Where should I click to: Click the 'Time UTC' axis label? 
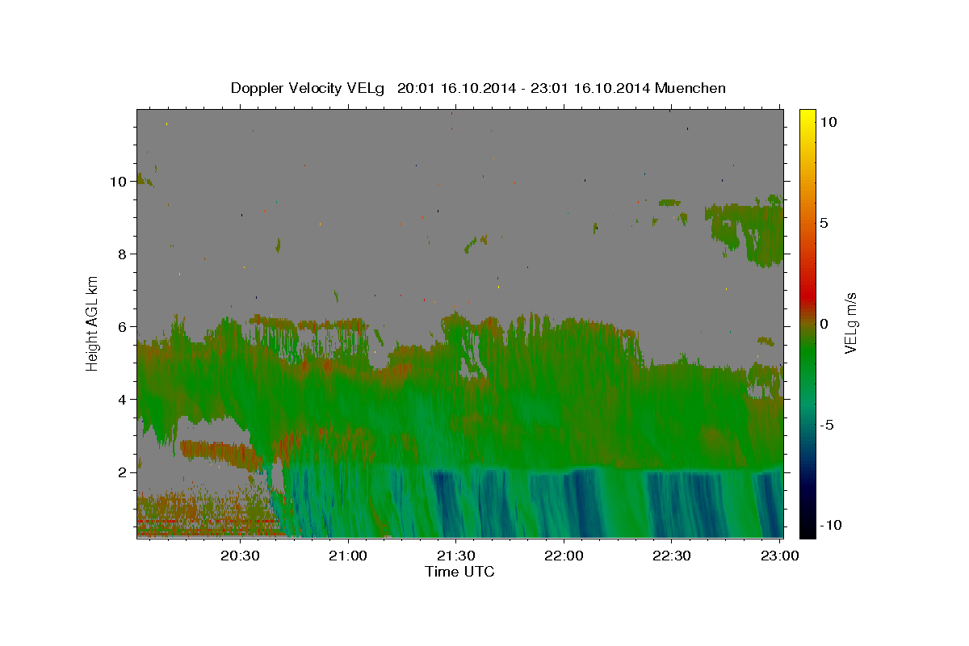point(459,573)
